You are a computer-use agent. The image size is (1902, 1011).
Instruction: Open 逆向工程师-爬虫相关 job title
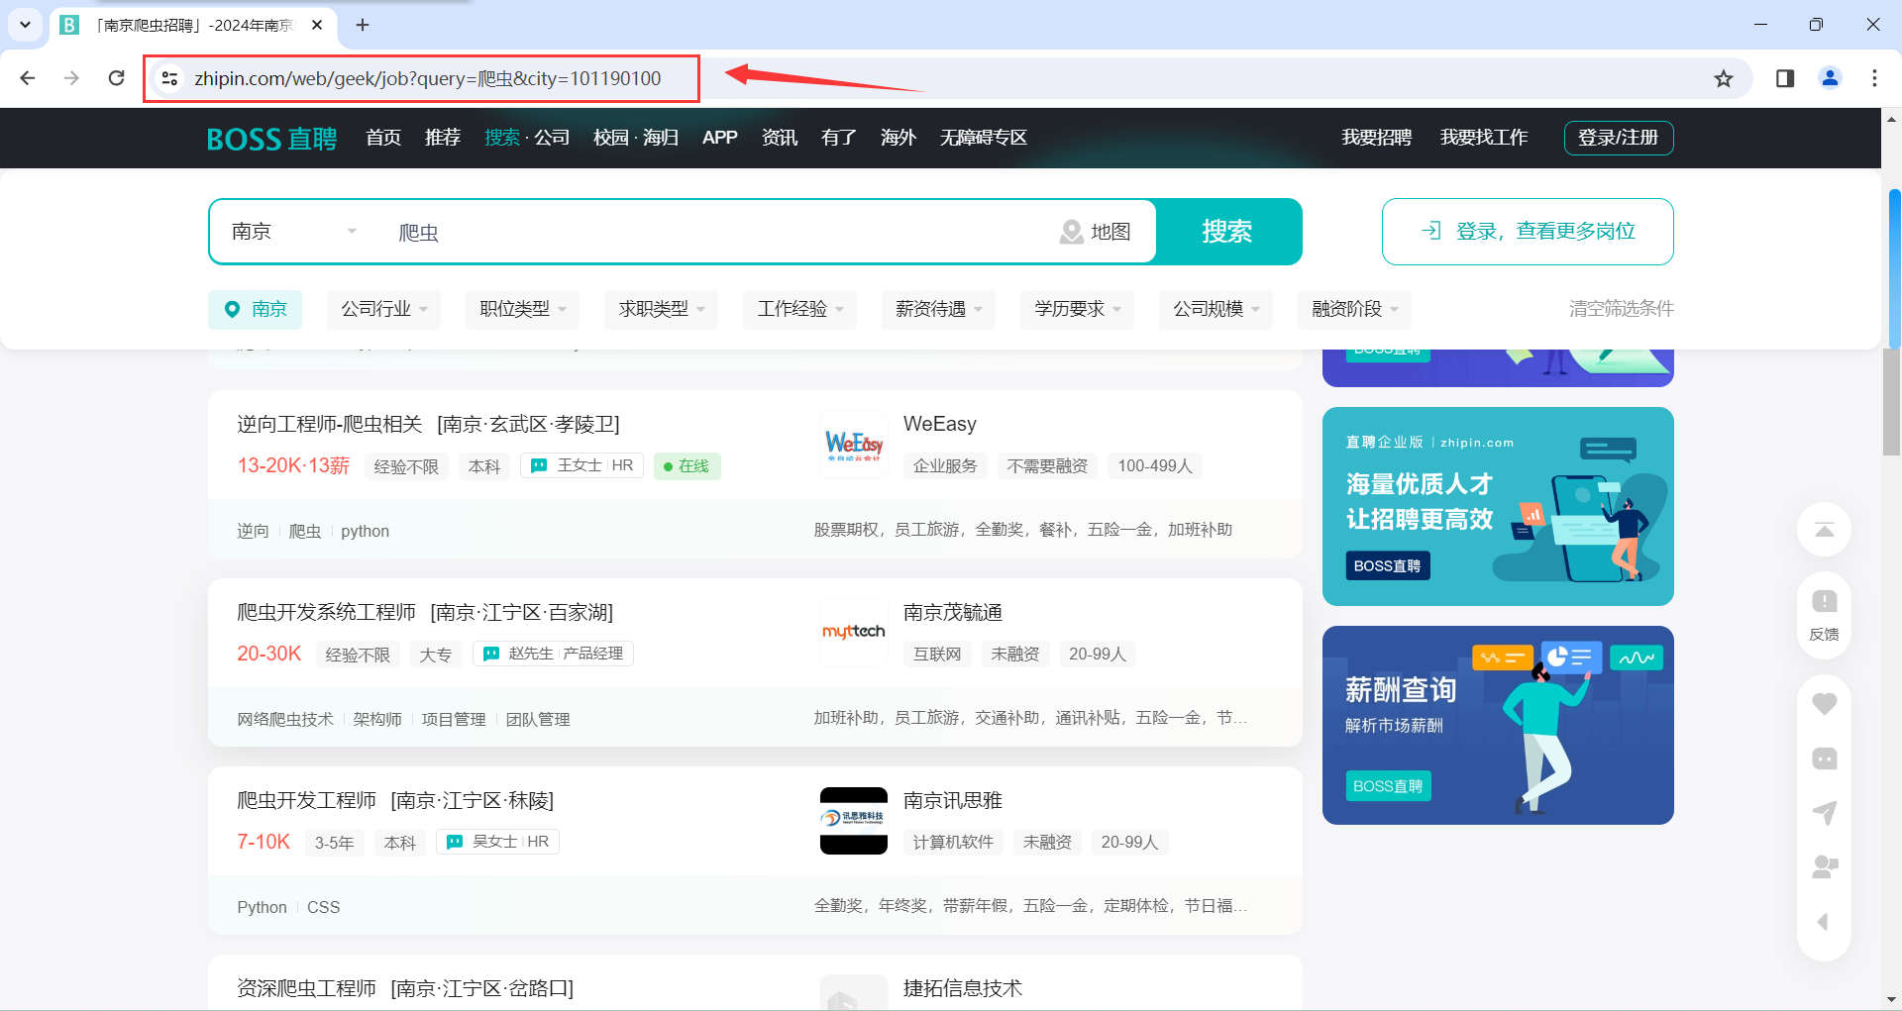click(330, 424)
